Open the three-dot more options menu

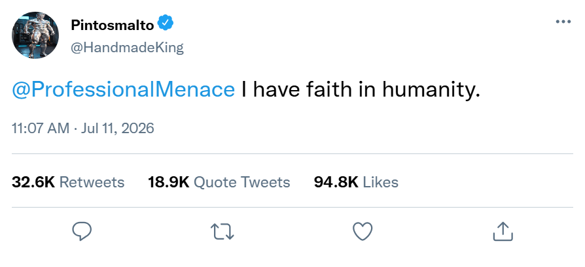[563, 22]
